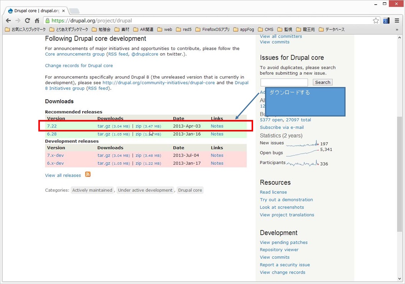Open the Chrome menu hamburger icon
Viewport: 405px width, 284px height.
[x=397, y=21]
